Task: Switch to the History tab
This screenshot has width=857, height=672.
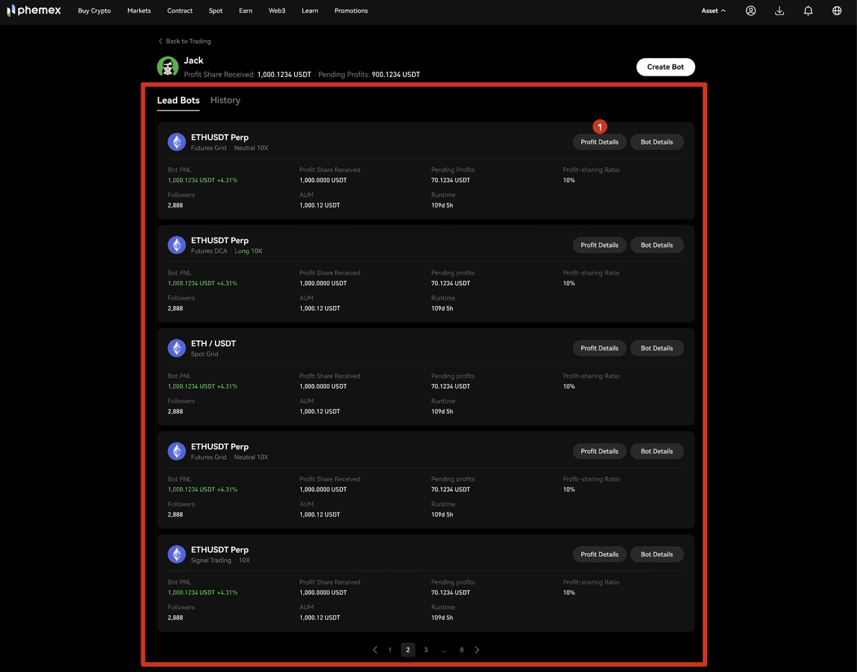Action: (225, 100)
